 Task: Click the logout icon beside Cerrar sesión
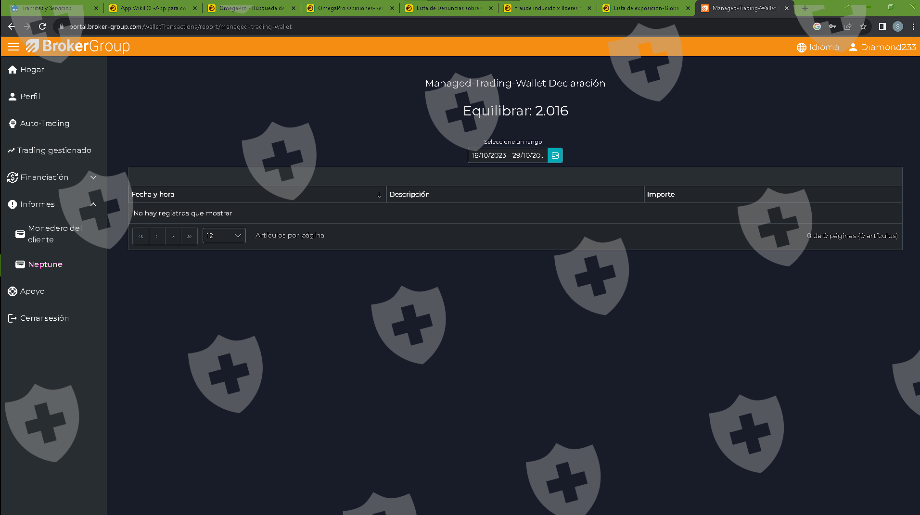tap(13, 318)
